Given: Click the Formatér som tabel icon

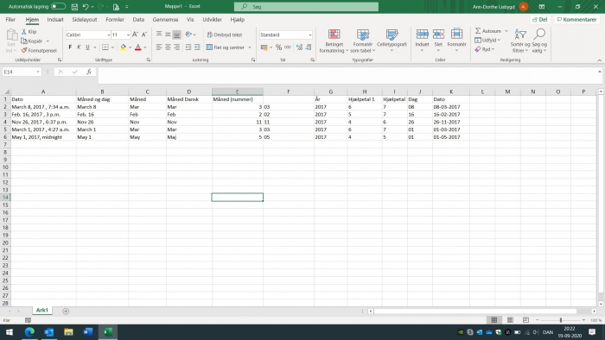Looking at the screenshot, I should (x=362, y=35).
